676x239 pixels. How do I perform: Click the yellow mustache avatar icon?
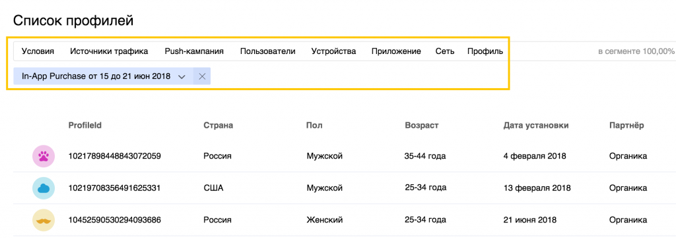[x=44, y=220]
